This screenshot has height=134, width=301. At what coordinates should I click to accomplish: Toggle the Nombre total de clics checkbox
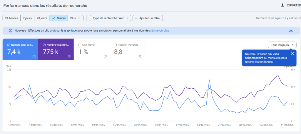[9, 45]
